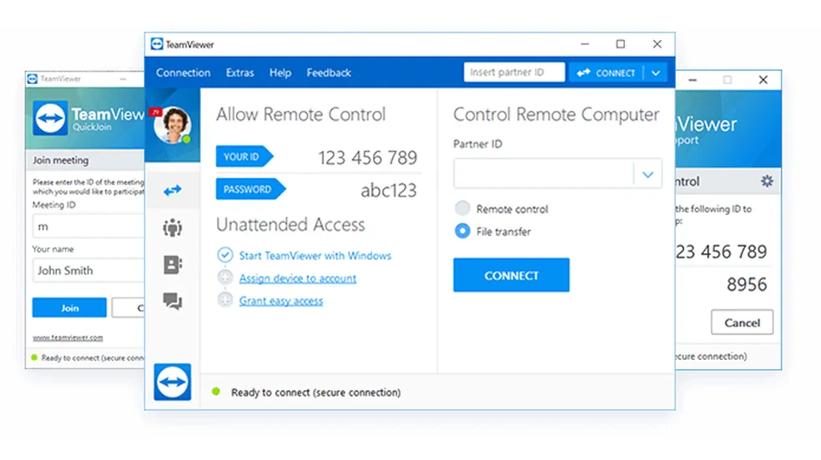Open the Feedback menu

coord(329,73)
